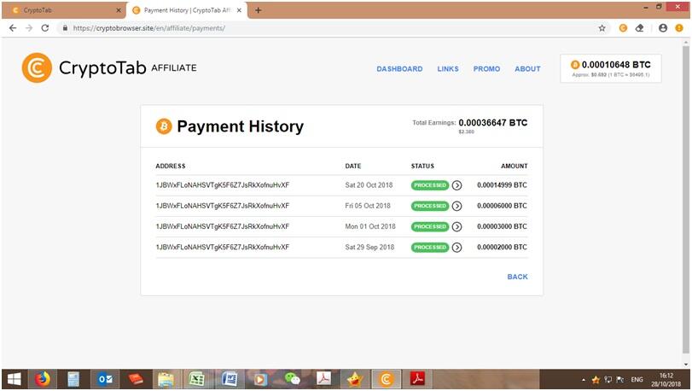Click the CryptoTab orange logo
The image size is (692, 391).
tap(37, 67)
